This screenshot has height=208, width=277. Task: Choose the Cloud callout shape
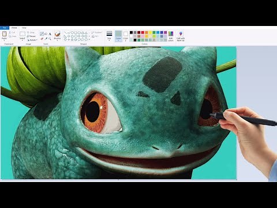tap(86, 39)
